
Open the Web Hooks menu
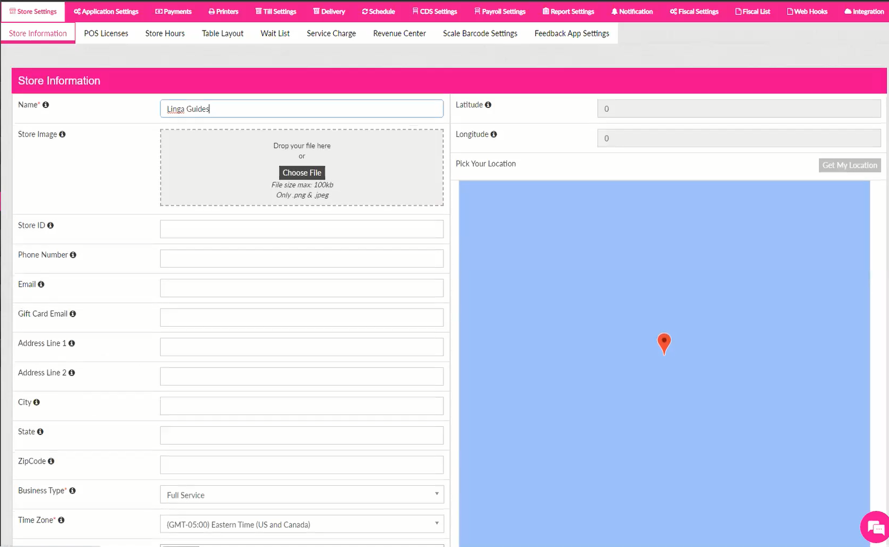point(807,12)
